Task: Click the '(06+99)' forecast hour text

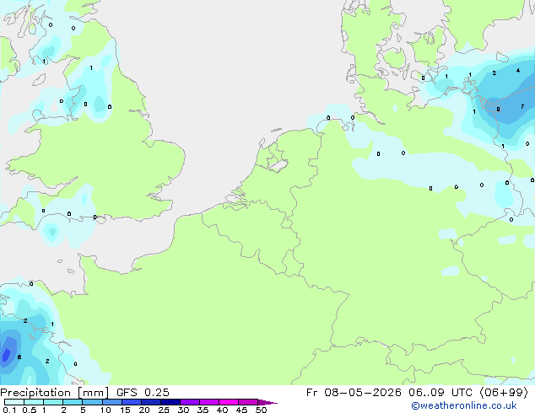Action: [504, 393]
